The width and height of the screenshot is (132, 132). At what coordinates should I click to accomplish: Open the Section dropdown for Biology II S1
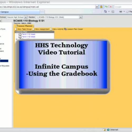coord(59,17)
